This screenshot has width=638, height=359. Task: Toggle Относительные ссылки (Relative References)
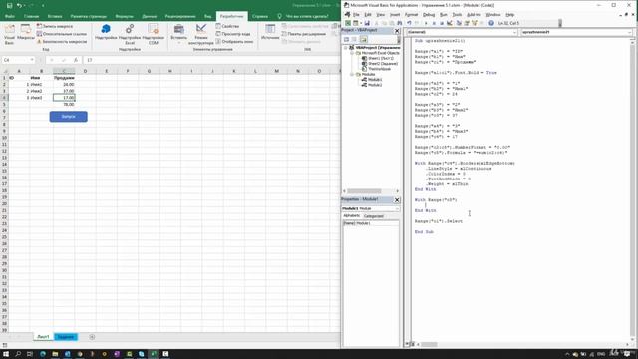(62, 34)
